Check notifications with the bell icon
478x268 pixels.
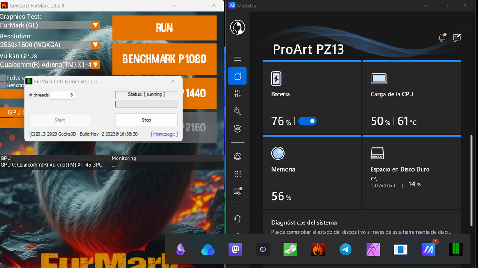[442, 37]
